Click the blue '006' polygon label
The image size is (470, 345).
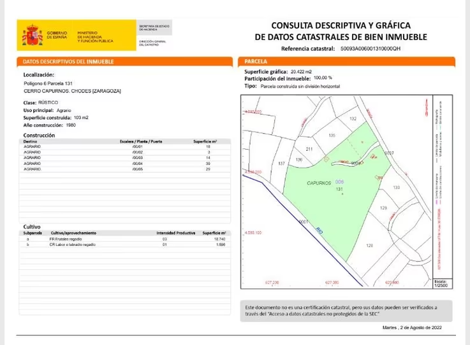(339, 181)
